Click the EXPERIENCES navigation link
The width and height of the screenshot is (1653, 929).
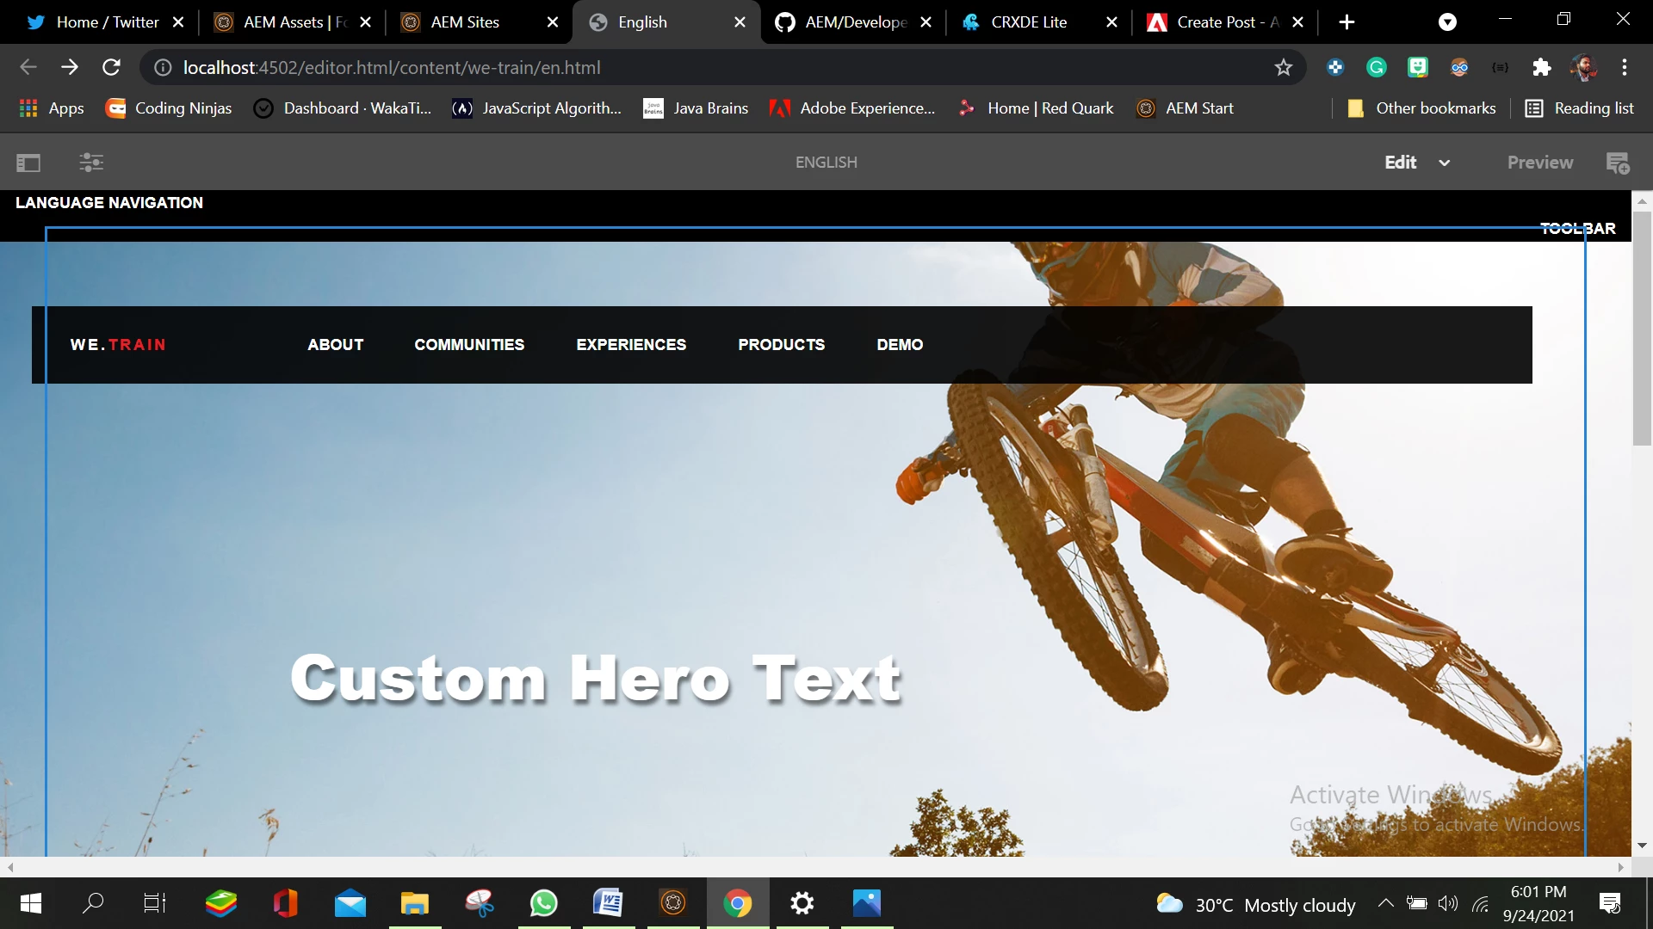click(x=631, y=345)
